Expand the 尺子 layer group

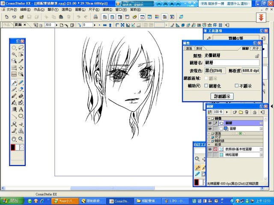(x=209, y=137)
